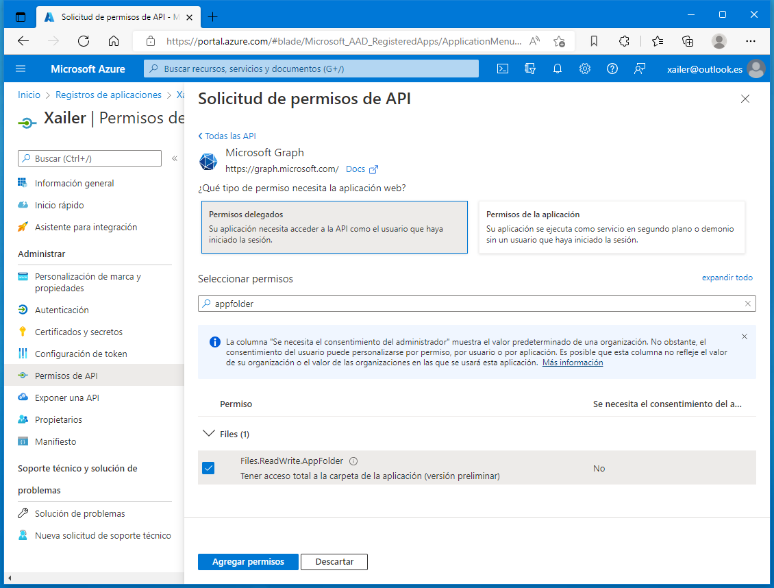The height and width of the screenshot is (588, 774).
Task: Add the page to the sidebar bookmark icon
Action: coord(594,41)
